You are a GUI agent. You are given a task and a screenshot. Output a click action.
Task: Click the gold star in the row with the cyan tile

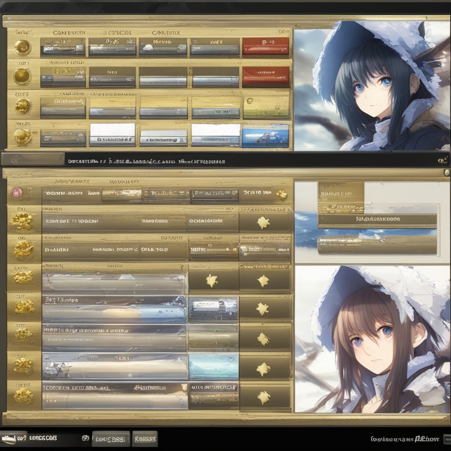point(263,369)
